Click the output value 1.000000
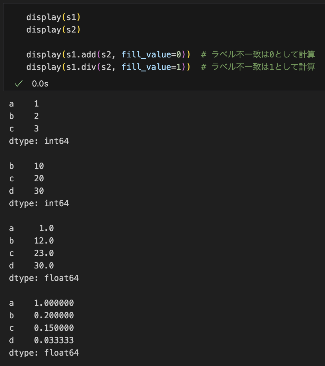Screen dimensions: 325x366 coord(54,303)
